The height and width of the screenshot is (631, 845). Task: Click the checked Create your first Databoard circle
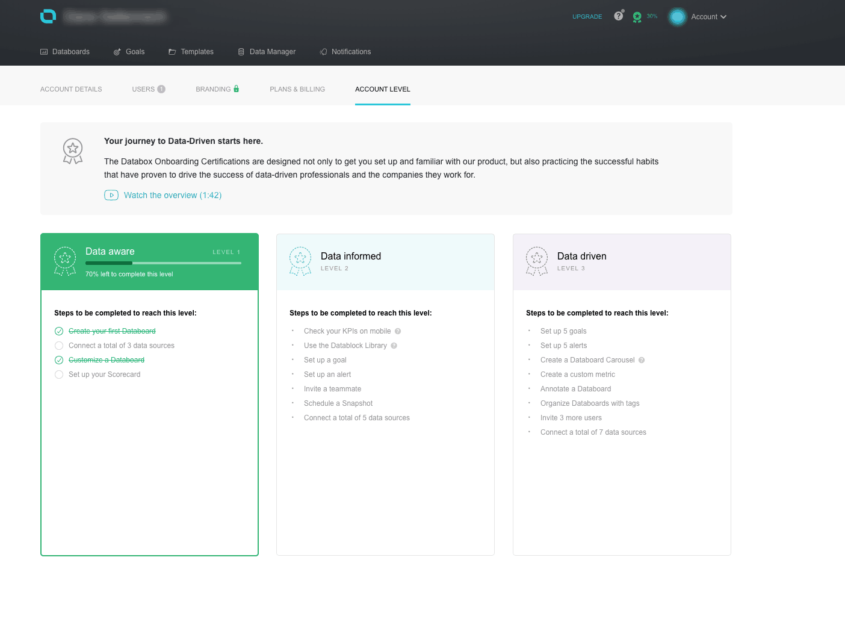point(59,331)
